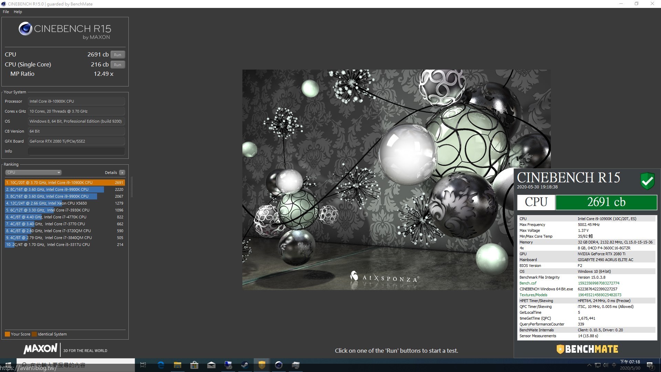Screen dimensions: 661x372
Task: Open File Explorer from the taskbar
Action: point(178,365)
